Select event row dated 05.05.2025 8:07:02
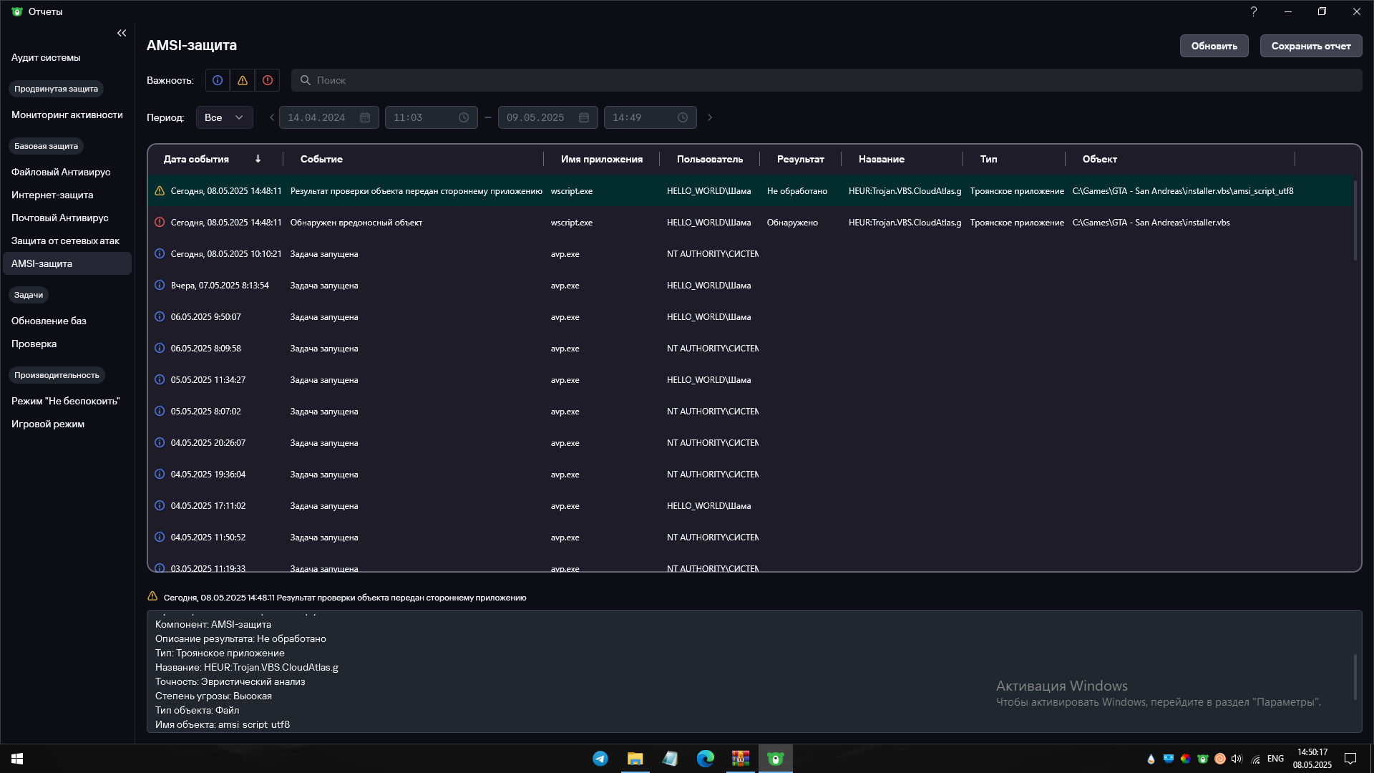Viewport: 1374px width, 773px height. coord(751,412)
